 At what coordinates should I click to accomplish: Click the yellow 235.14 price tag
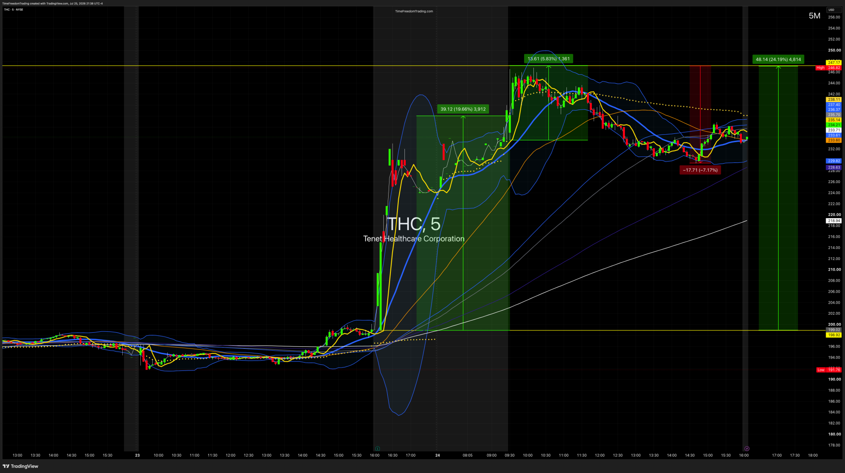click(834, 120)
